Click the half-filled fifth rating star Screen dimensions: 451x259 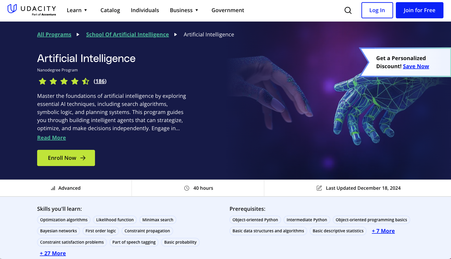click(x=86, y=81)
